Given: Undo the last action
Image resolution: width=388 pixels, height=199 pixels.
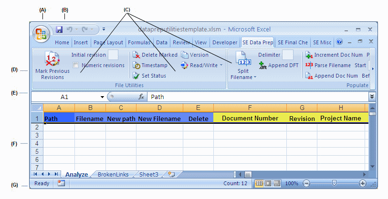Looking at the screenshot, I should 70,30.
